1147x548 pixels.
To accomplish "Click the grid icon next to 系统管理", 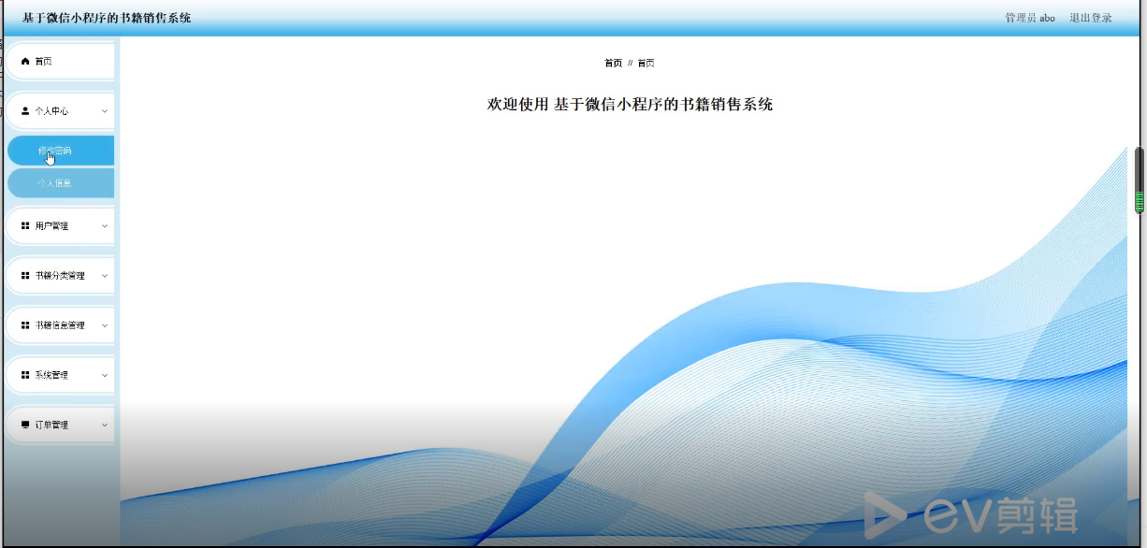I will (x=25, y=375).
